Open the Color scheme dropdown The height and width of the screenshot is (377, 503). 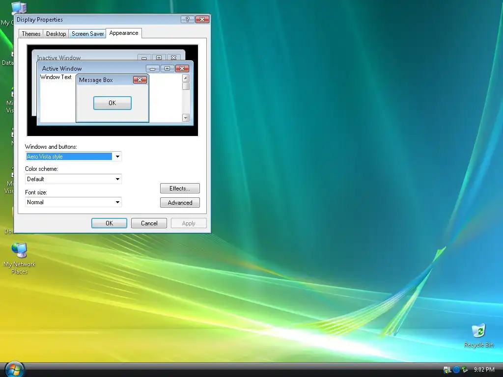[74, 179]
